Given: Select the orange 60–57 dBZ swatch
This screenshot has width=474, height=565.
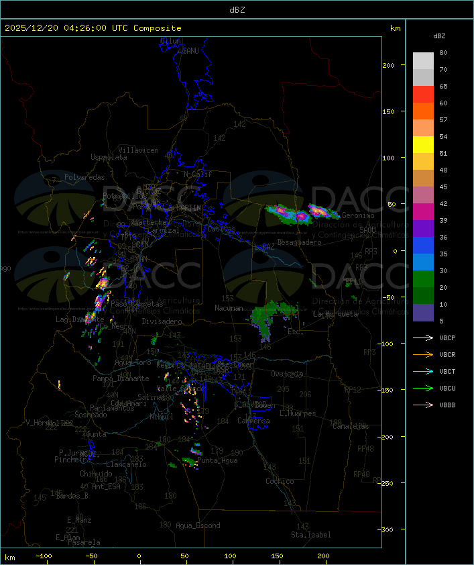Looking at the screenshot, I should pyautogui.click(x=423, y=111).
